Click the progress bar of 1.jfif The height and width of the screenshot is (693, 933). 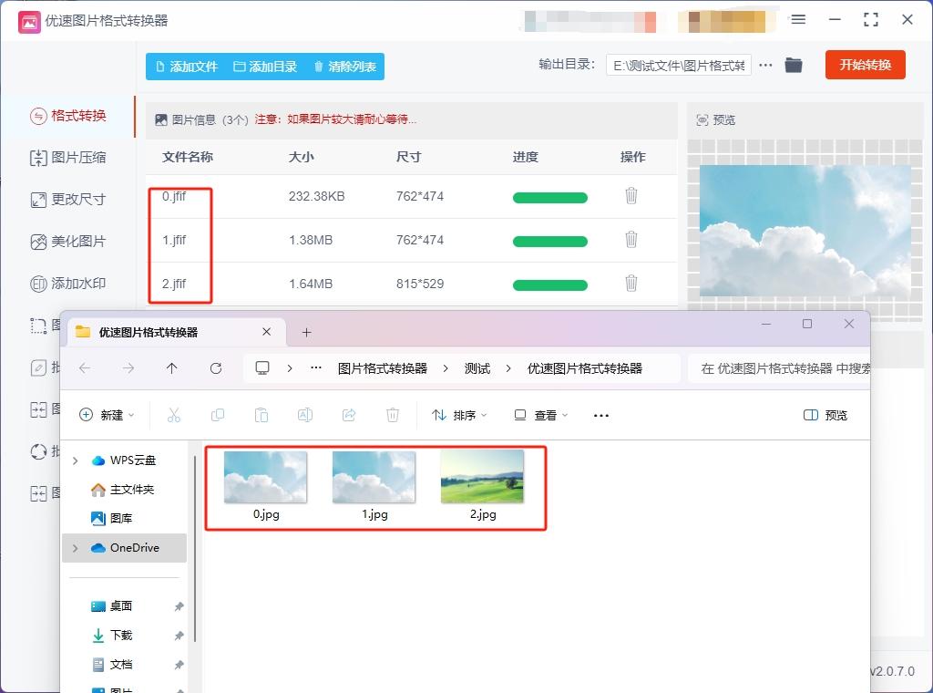tap(550, 240)
